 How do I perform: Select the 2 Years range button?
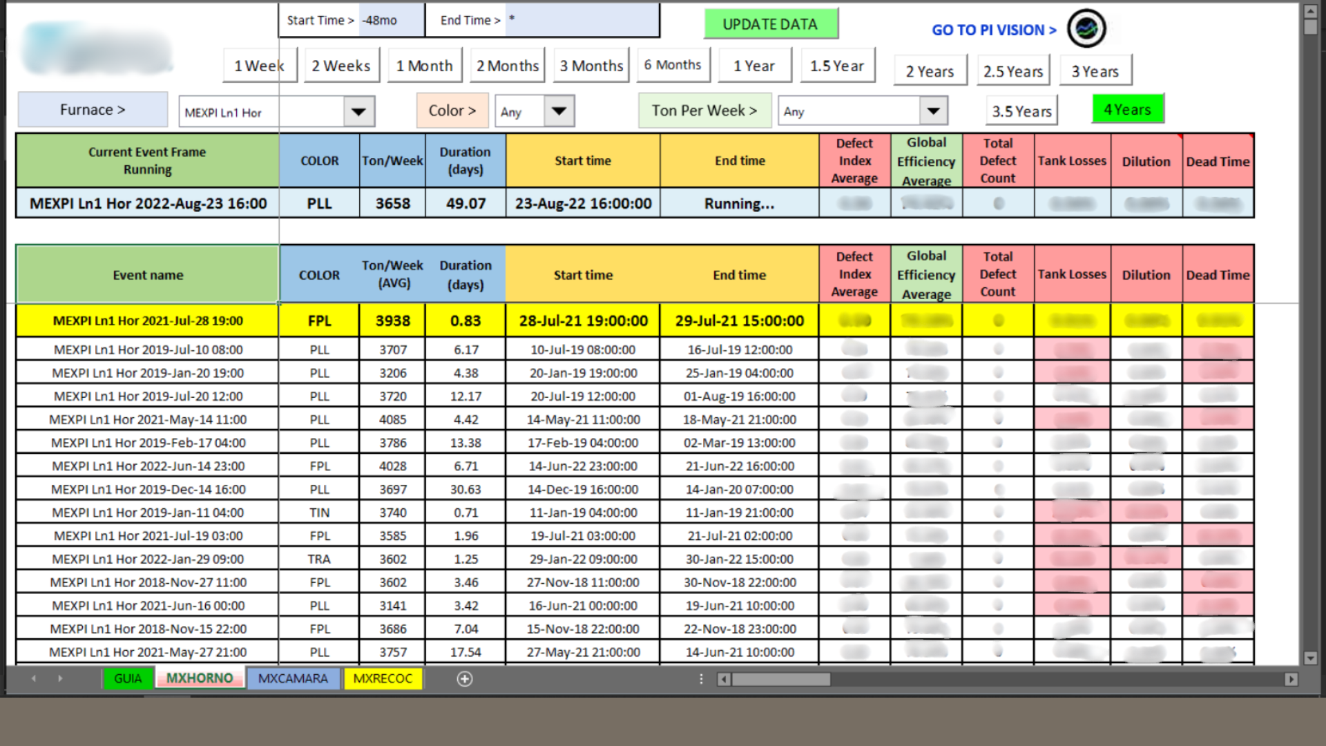tap(930, 71)
